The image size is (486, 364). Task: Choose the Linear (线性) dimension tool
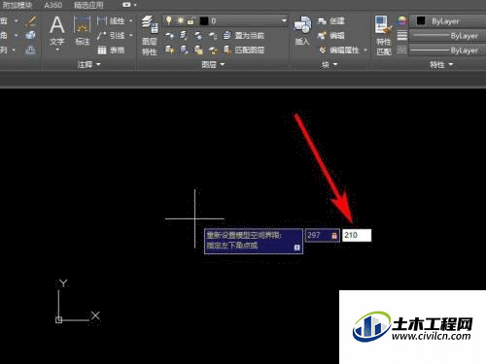111,21
